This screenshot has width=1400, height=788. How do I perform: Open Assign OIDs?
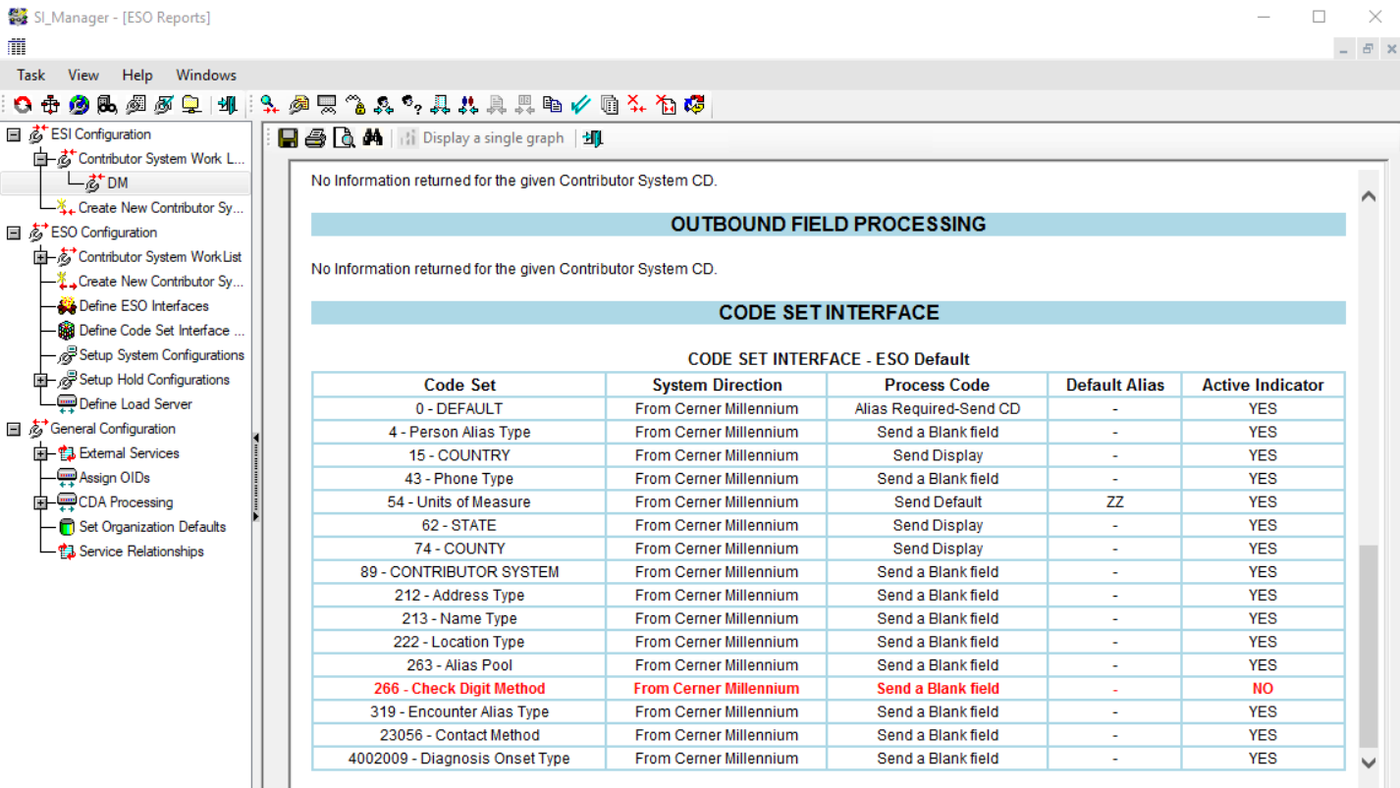point(114,478)
